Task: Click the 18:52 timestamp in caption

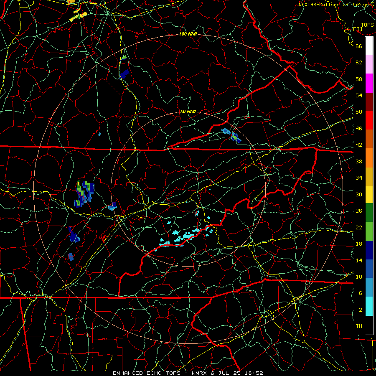Action: pos(254,373)
